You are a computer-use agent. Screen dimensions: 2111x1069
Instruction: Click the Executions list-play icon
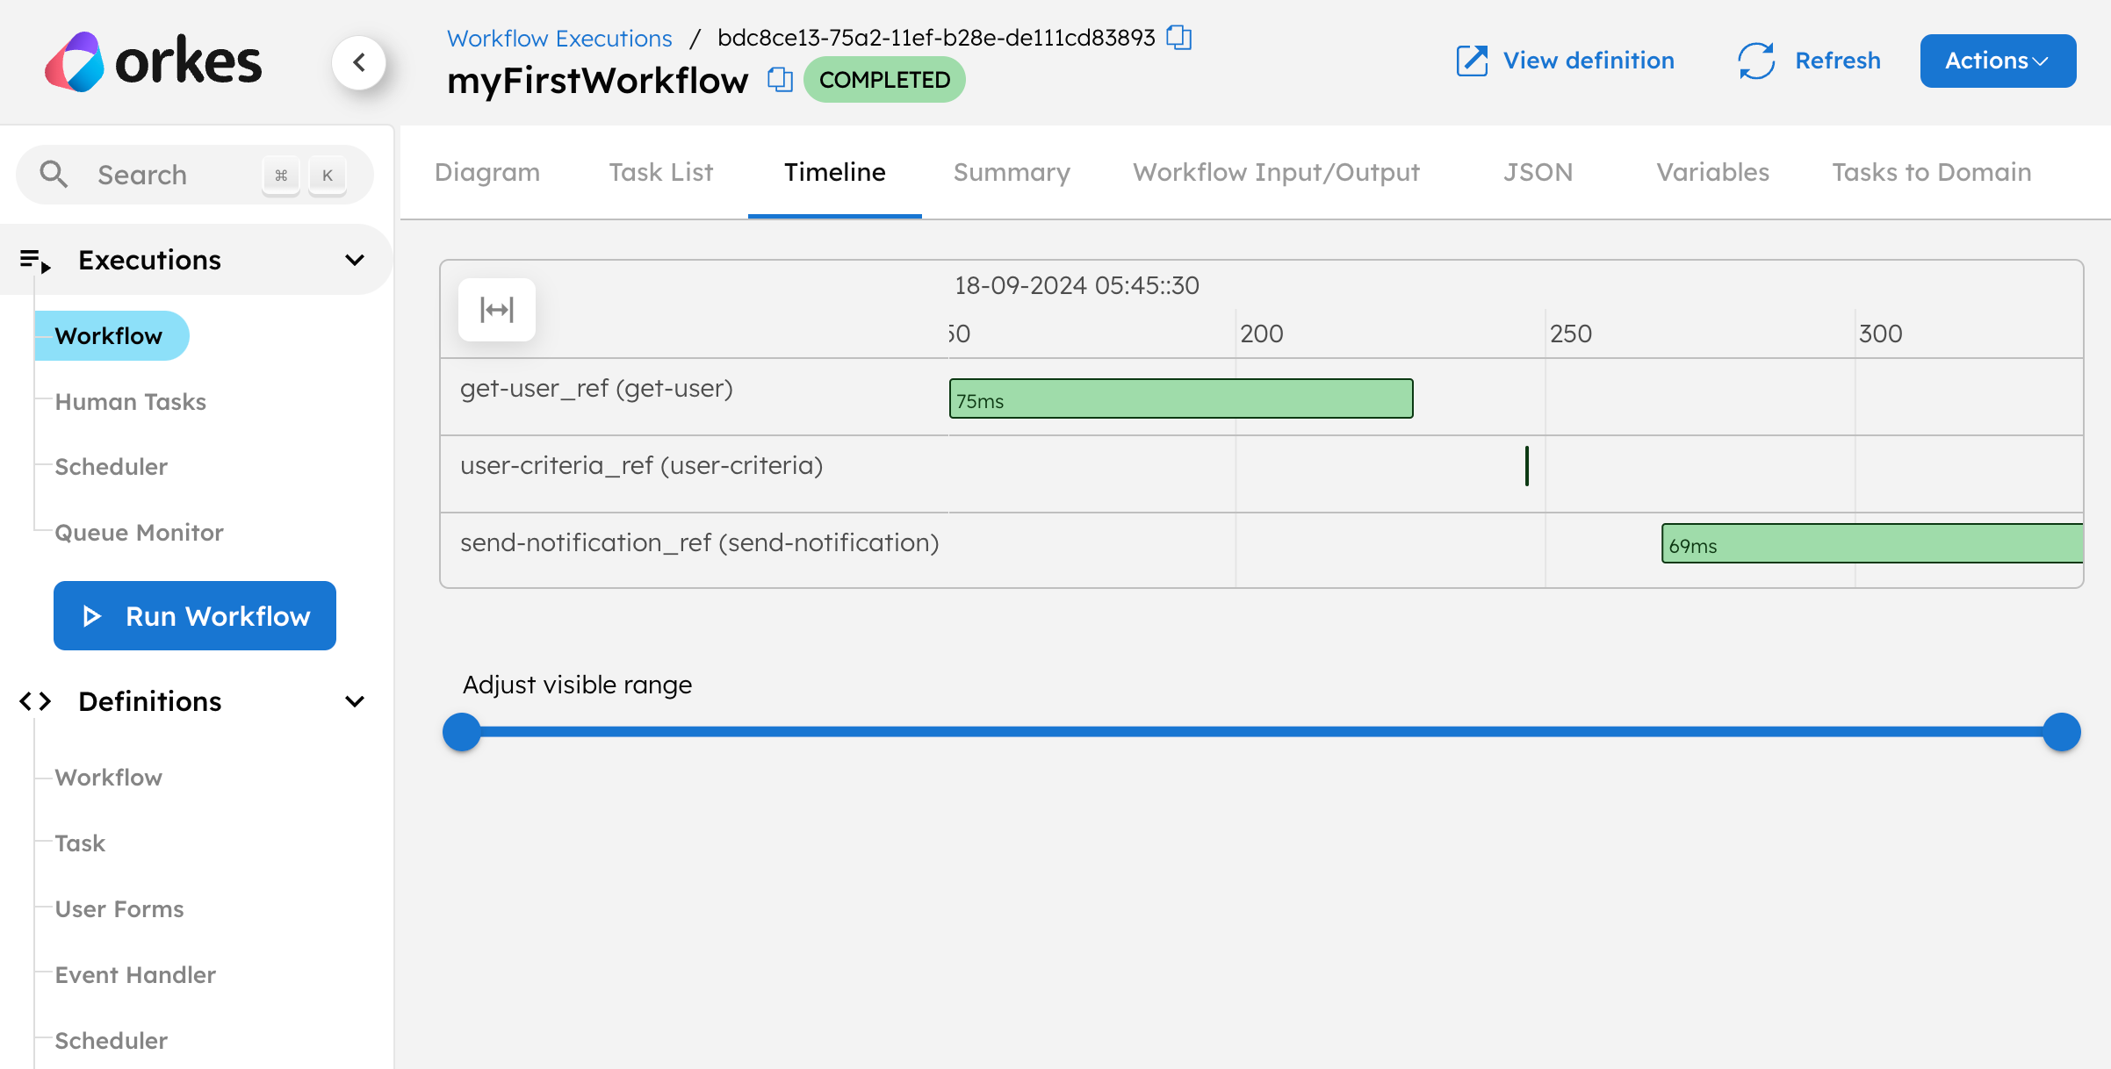click(x=35, y=261)
